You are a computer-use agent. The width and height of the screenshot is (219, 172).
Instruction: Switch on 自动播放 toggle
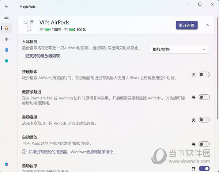click(204, 144)
